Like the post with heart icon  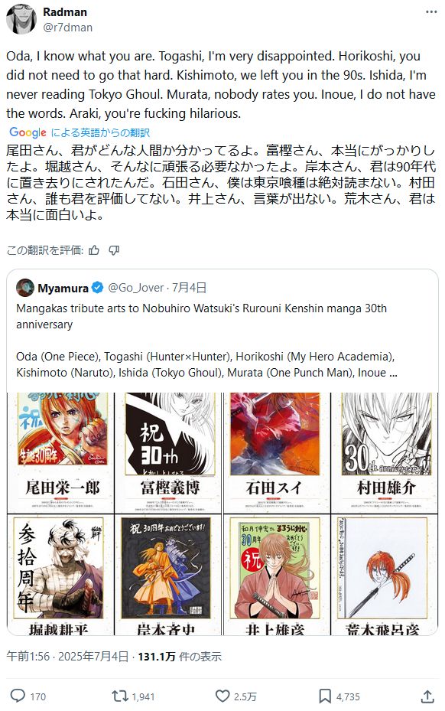[222, 696]
